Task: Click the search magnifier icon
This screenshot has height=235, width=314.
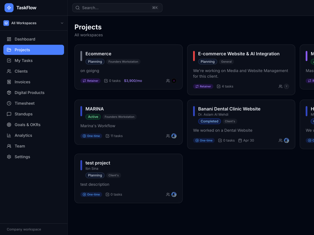Action: coord(78,8)
